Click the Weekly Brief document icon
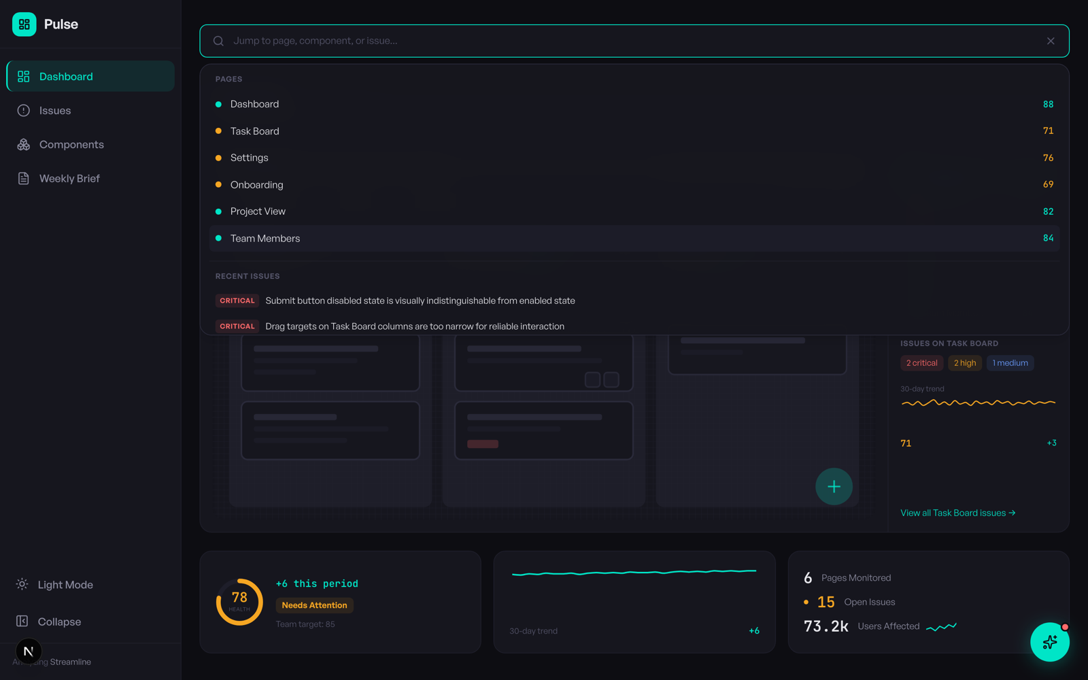This screenshot has height=680, width=1088. click(22, 178)
